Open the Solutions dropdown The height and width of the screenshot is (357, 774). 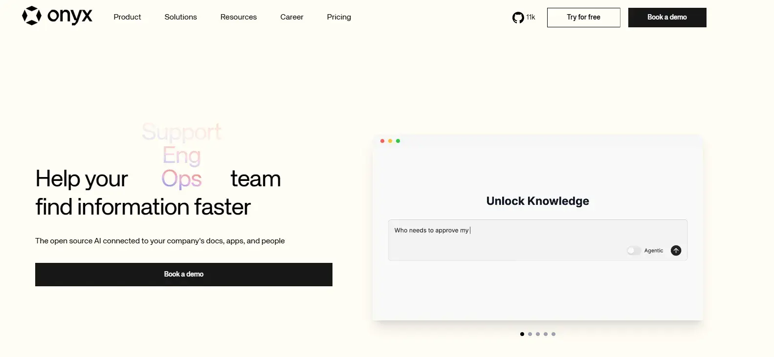pyautogui.click(x=180, y=17)
